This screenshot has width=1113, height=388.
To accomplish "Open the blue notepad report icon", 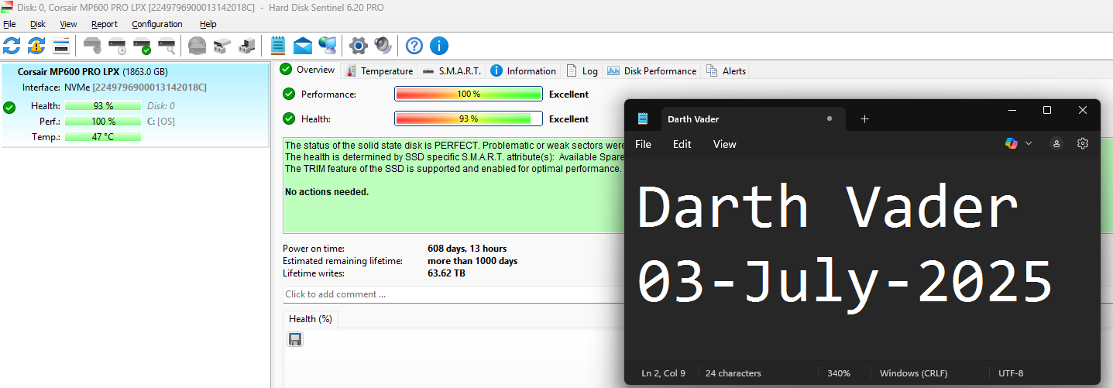I will point(278,46).
